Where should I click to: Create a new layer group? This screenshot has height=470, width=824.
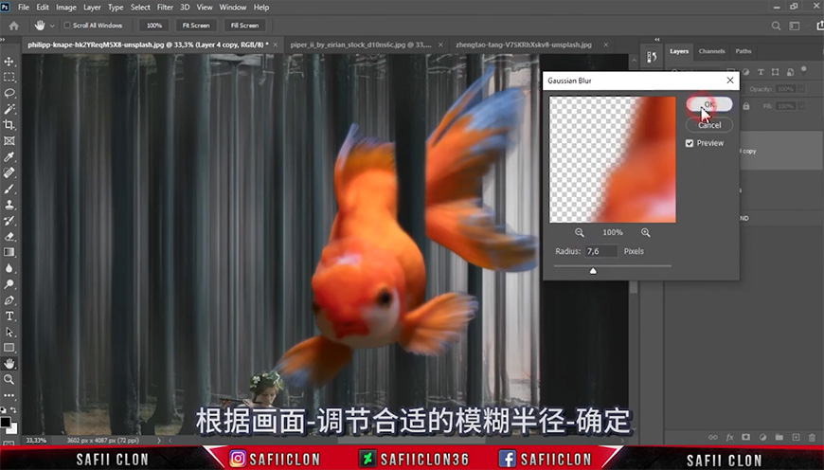coord(779,437)
